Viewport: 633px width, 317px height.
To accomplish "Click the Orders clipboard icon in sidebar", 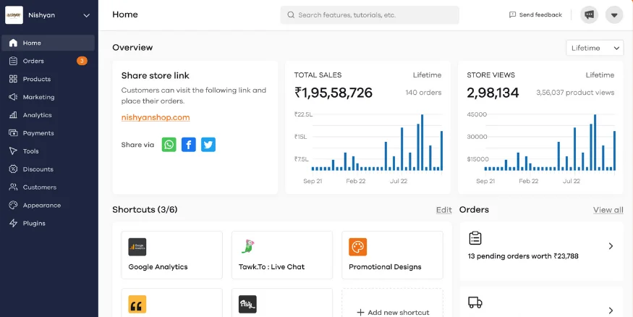I will click(x=13, y=61).
